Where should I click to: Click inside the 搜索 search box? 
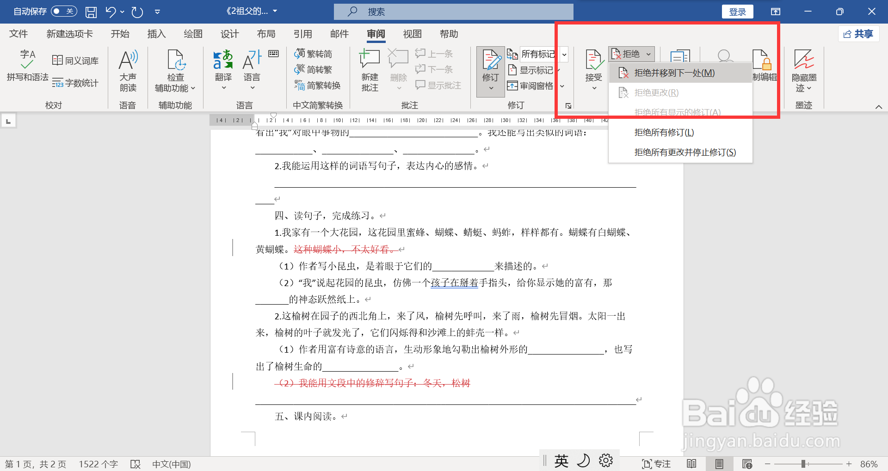coord(453,12)
